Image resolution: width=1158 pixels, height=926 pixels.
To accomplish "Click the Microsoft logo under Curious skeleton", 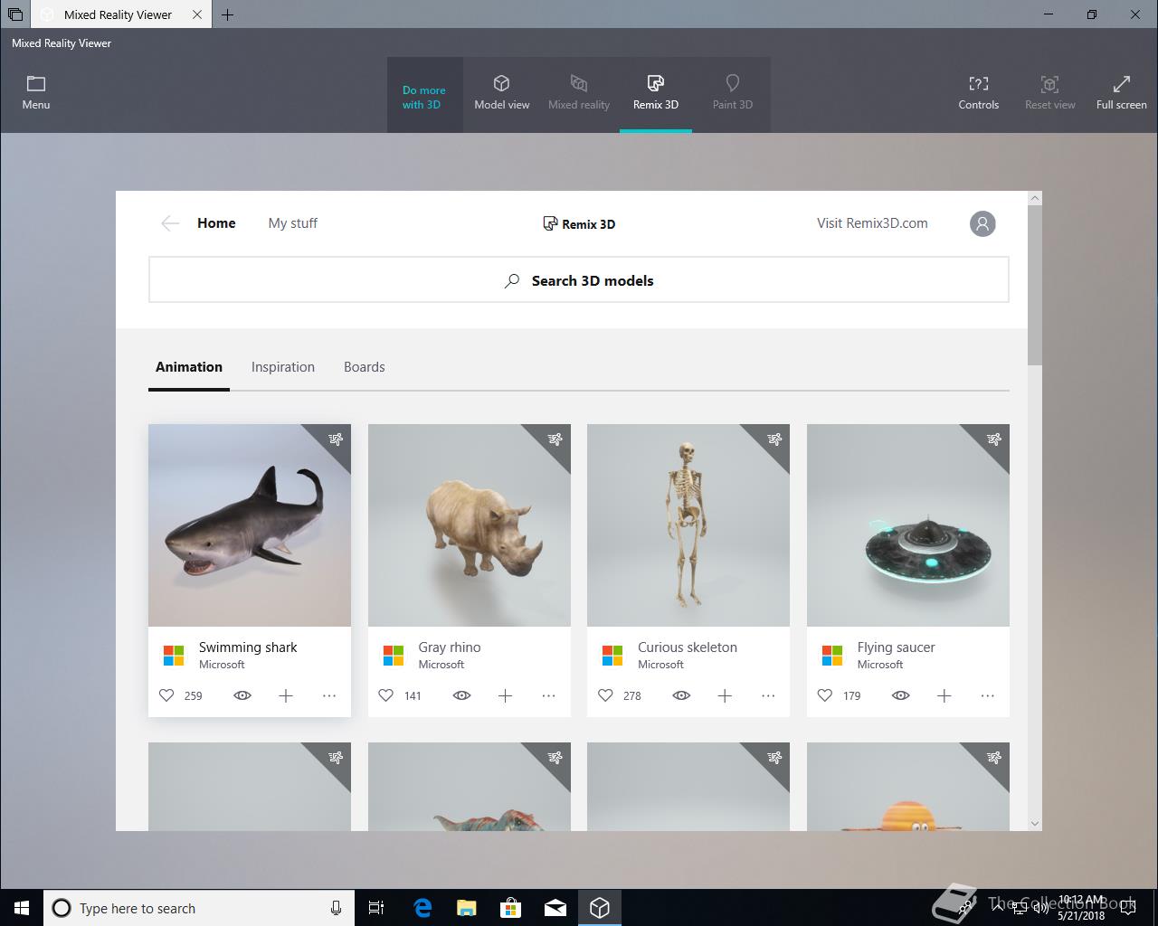I will tap(612, 656).
